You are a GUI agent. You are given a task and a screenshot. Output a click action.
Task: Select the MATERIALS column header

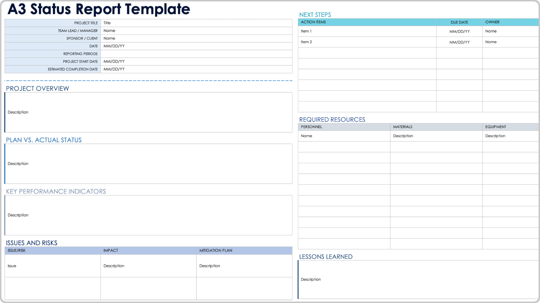coord(436,127)
